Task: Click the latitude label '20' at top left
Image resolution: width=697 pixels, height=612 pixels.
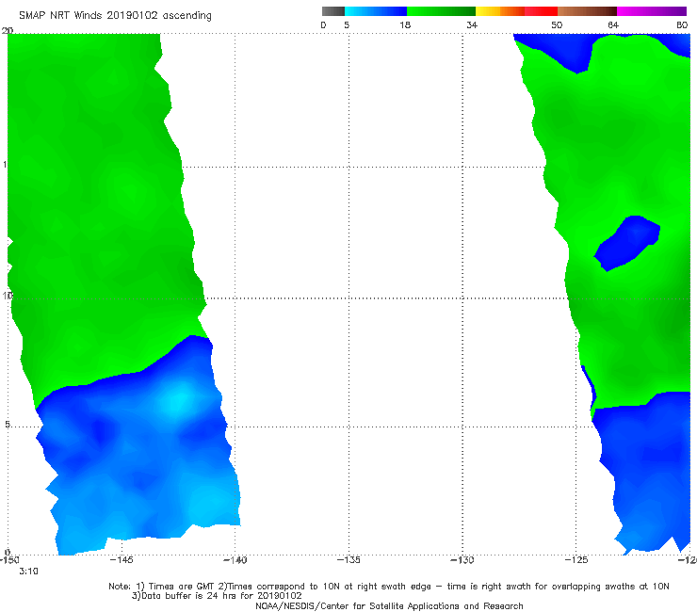Action: click(8, 31)
